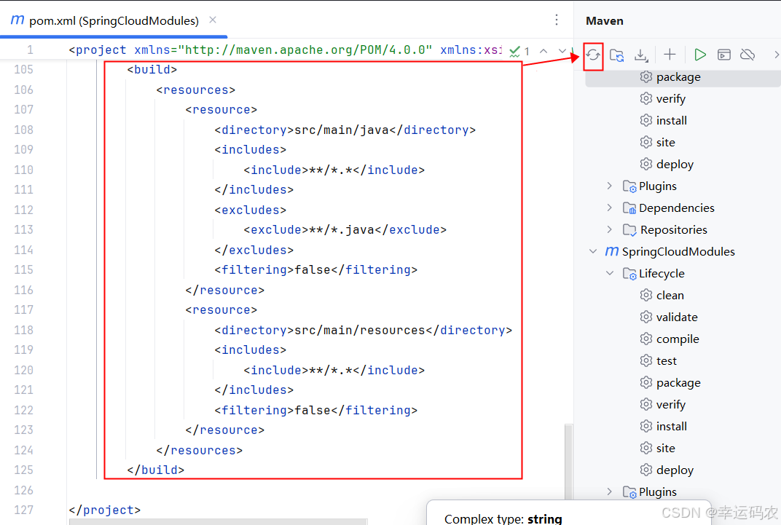The height and width of the screenshot is (525, 781).
Task: Click the Add Maven Projects plus icon
Action: 670,55
